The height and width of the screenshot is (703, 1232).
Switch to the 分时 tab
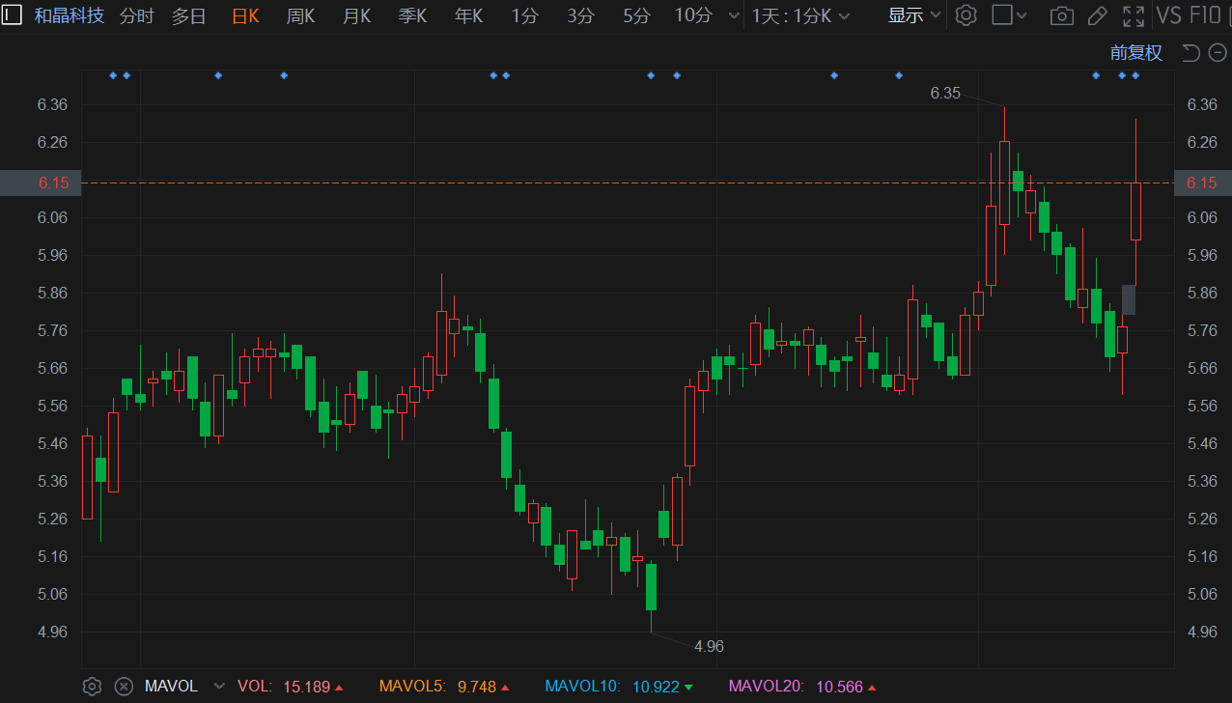(x=136, y=15)
